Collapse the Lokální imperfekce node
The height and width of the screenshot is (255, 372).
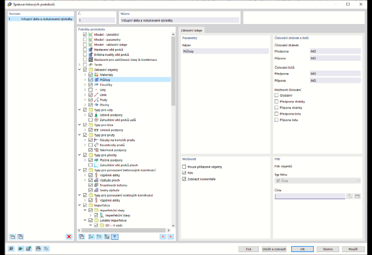point(85,220)
